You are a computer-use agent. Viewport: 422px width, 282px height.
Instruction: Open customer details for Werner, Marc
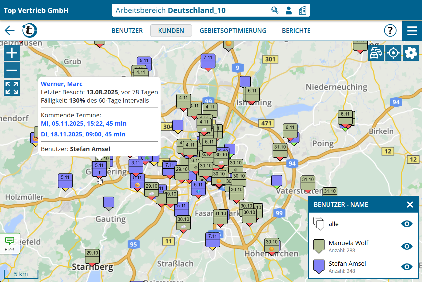click(62, 84)
